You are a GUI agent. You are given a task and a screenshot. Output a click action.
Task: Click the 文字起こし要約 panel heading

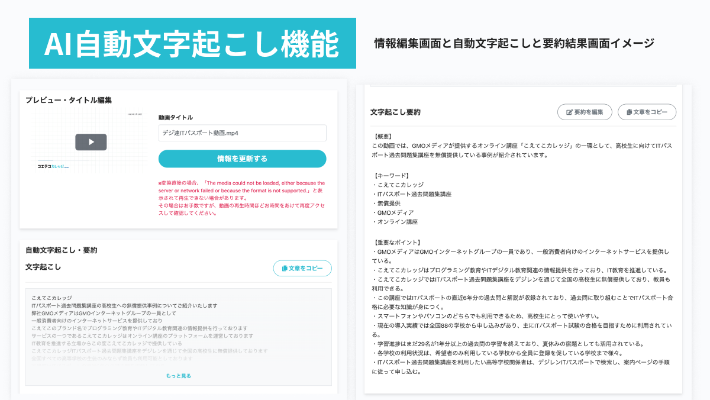click(395, 112)
